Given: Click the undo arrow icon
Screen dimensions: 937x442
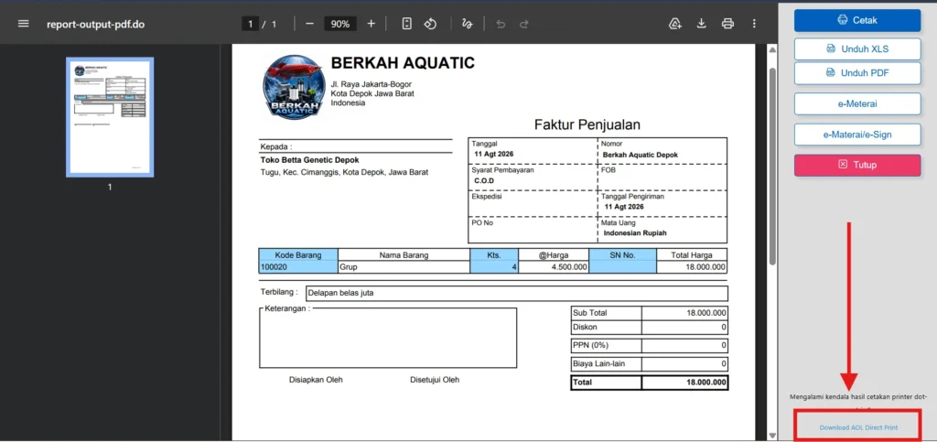Looking at the screenshot, I should click(x=501, y=24).
